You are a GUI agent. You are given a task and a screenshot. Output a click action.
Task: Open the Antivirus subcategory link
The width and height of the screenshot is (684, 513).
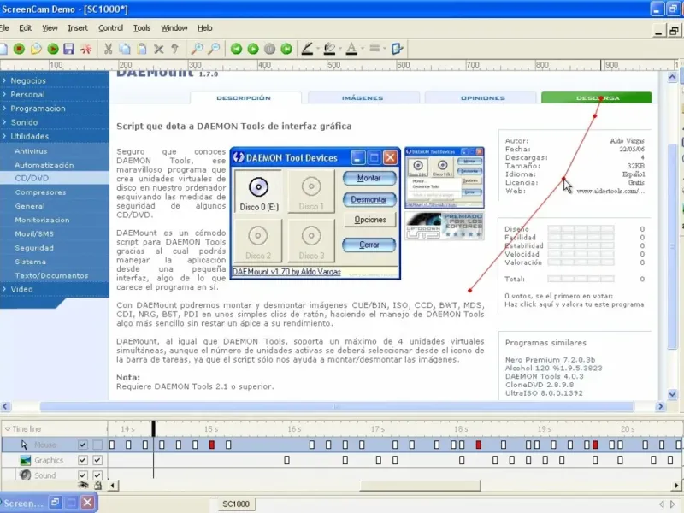pyautogui.click(x=31, y=151)
